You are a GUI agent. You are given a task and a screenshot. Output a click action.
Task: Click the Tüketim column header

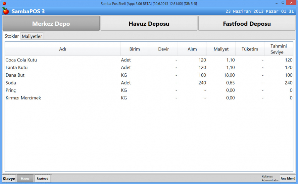pyautogui.click(x=250, y=49)
